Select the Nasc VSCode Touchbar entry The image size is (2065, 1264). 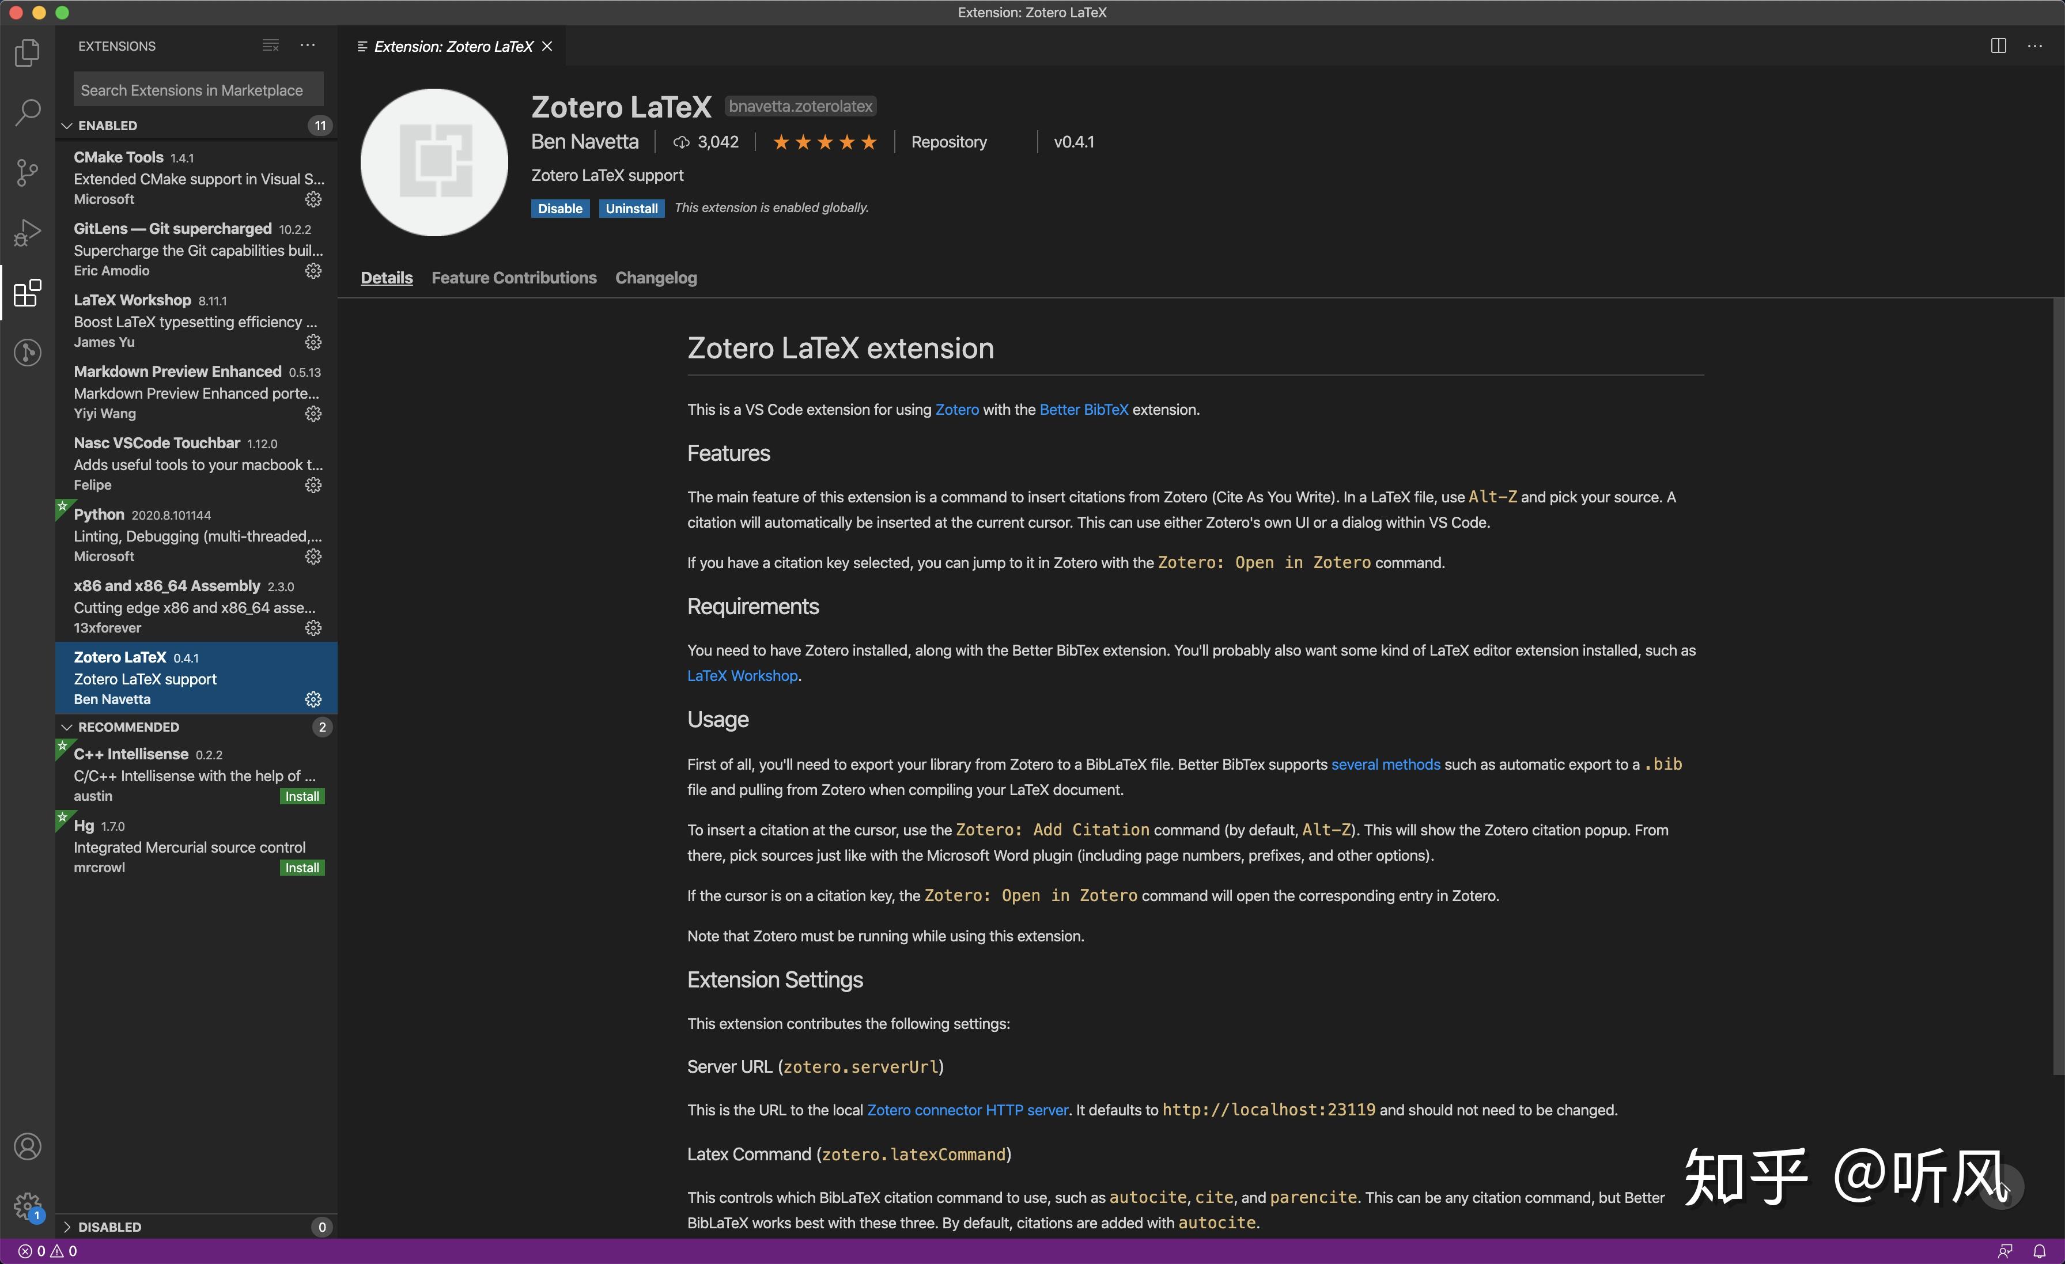point(195,464)
